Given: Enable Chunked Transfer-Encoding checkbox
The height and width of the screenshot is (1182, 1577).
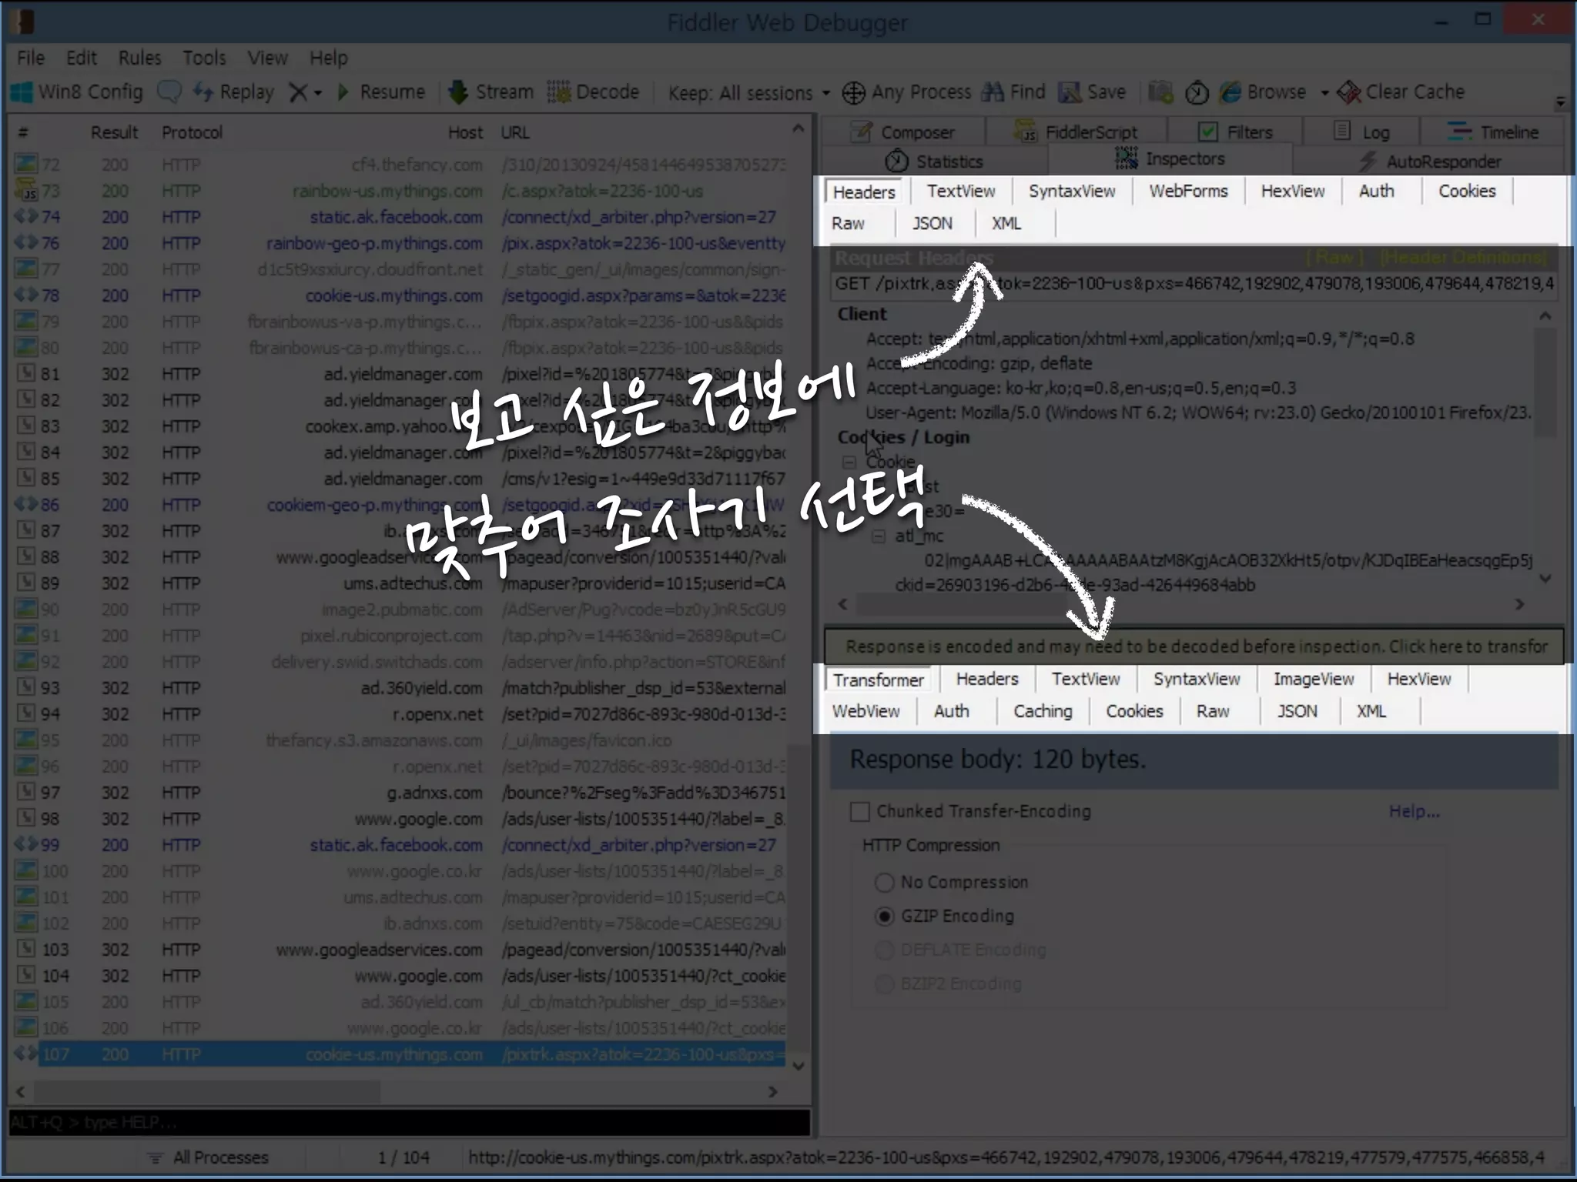Looking at the screenshot, I should tap(860, 812).
